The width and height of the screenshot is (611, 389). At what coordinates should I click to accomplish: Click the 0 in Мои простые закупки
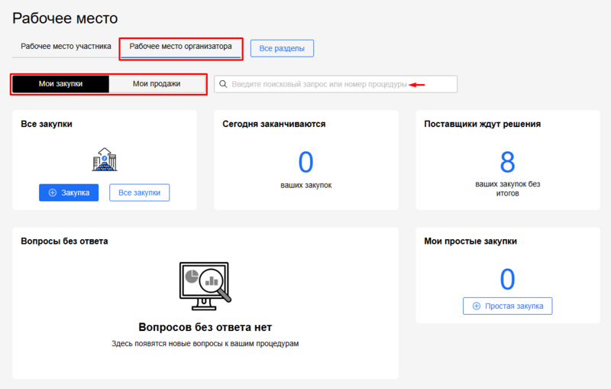[x=507, y=279]
